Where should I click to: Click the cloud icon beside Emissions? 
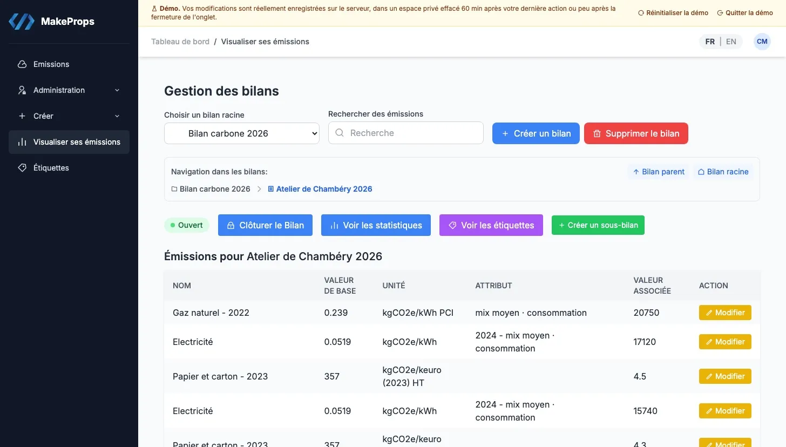pos(22,64)
